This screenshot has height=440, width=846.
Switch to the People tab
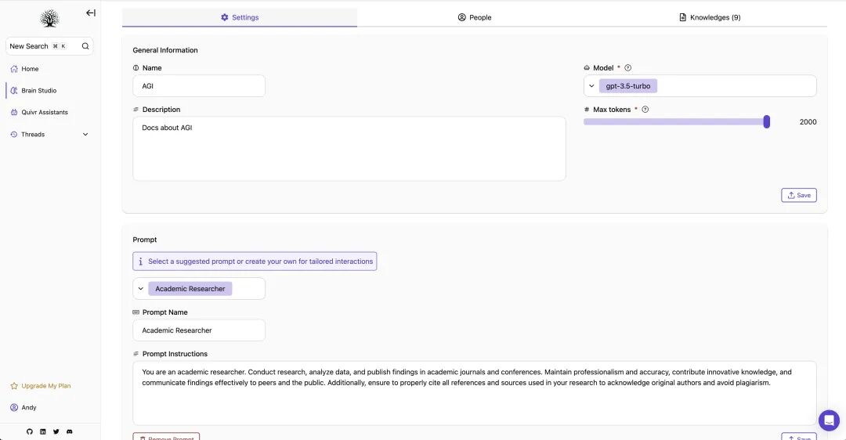(474, 17)
